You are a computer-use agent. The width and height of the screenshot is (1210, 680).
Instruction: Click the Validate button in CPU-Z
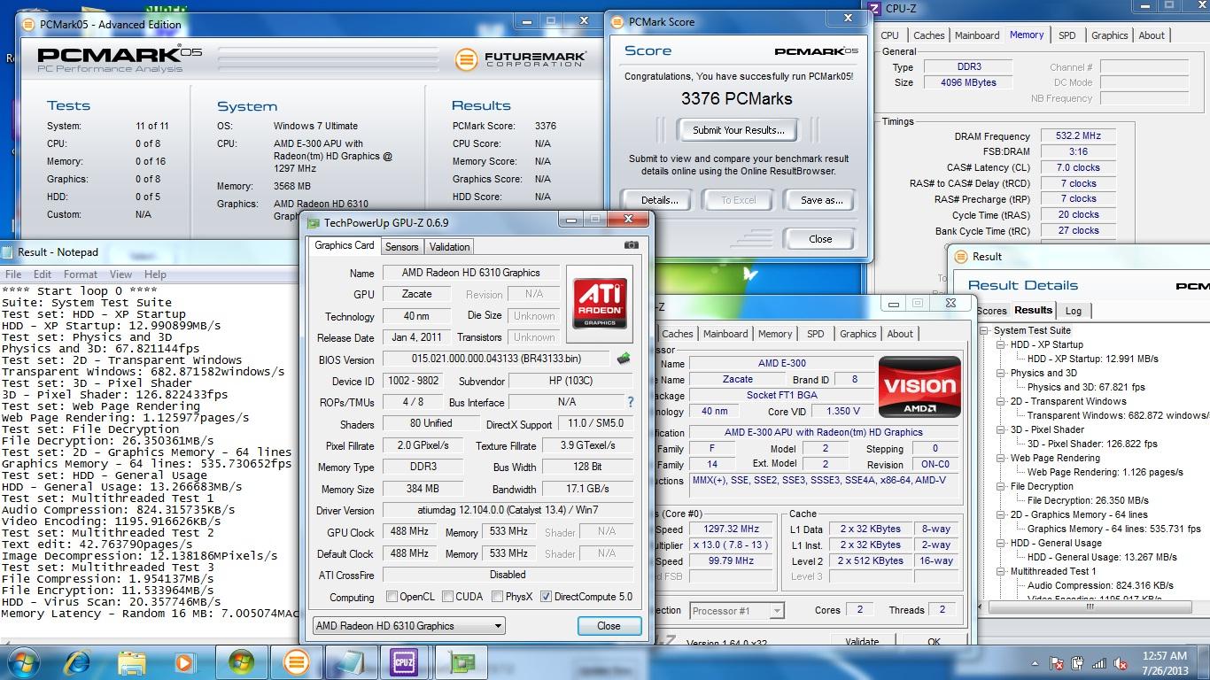point(862,642)
